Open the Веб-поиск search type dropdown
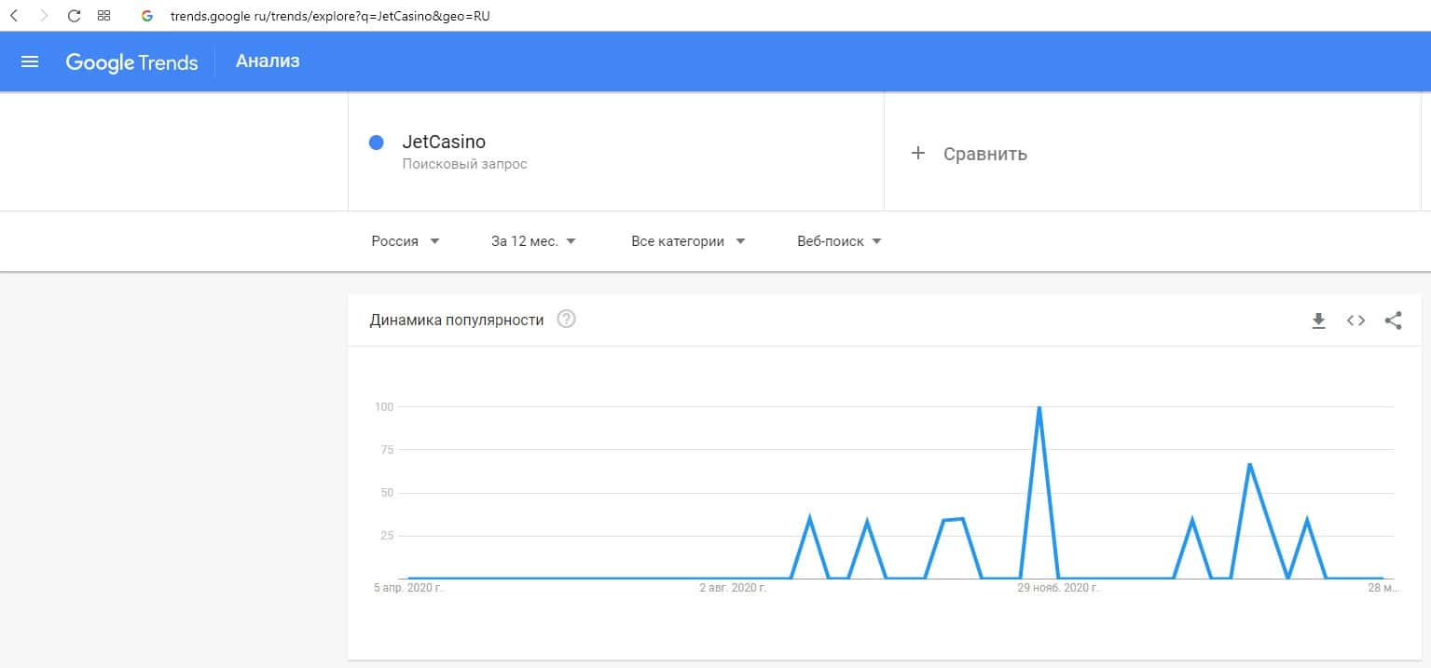This screenshot has height=668, width=1431. tap(840, 241)
